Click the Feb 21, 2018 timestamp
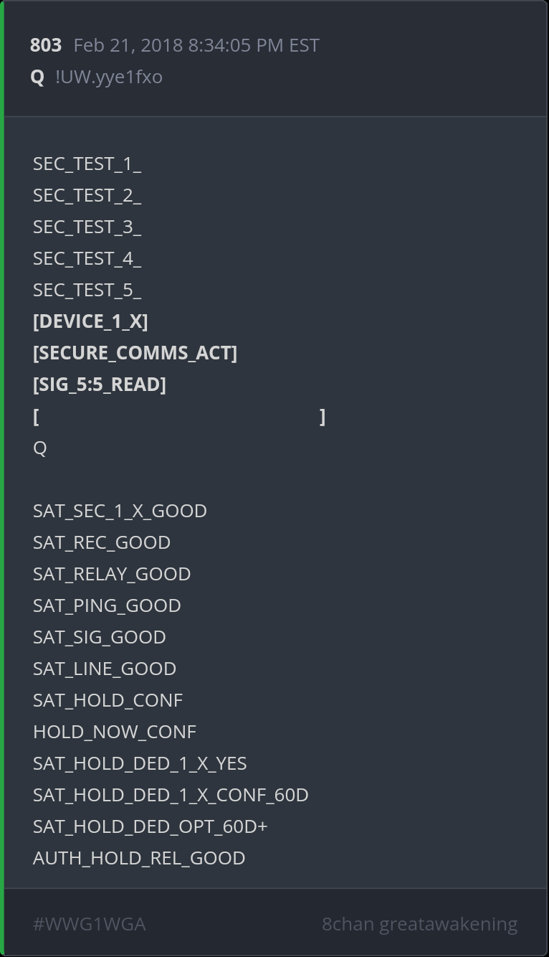 (x=196, y=45)
